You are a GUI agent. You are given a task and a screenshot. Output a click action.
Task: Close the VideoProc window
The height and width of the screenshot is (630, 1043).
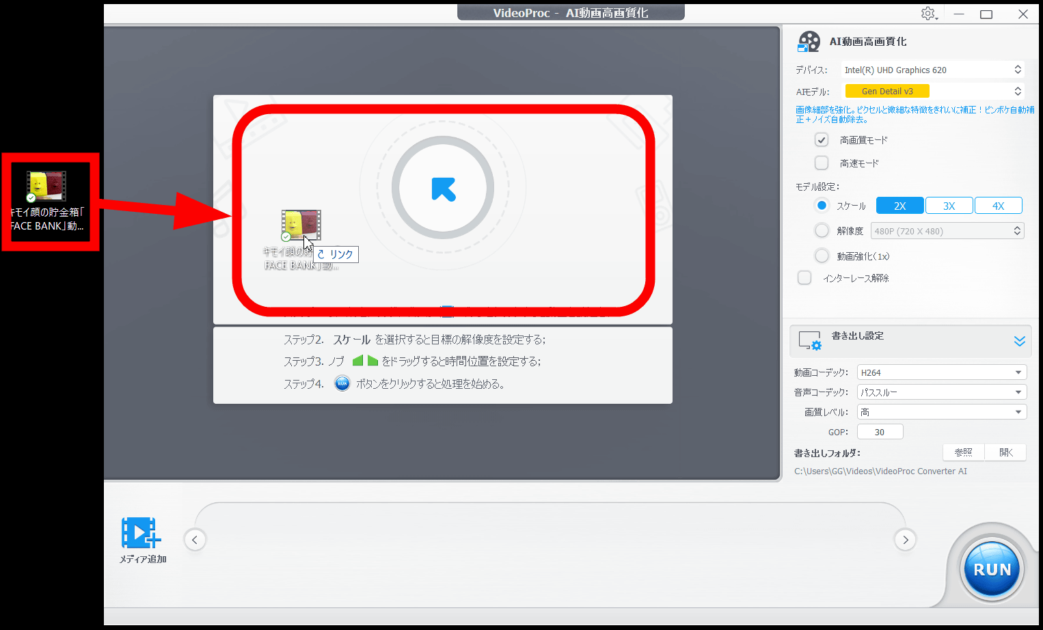1023,14
